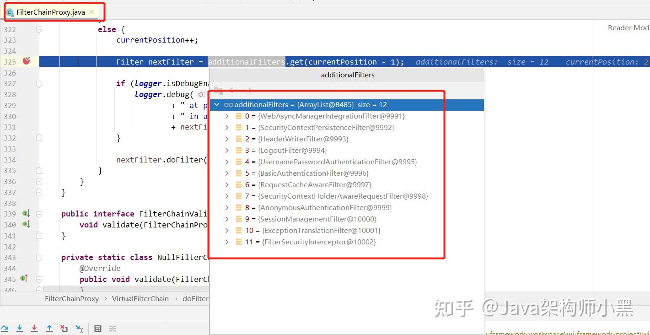The image size is (650, 335).
Task: Select the additionalFilters ArrayList root row
Action: (347, 105)
